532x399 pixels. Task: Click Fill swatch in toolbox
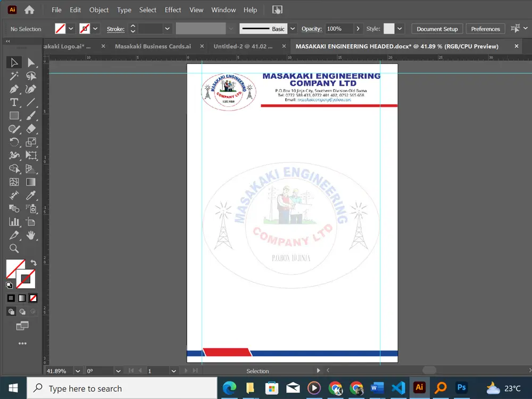click(14, 268)
